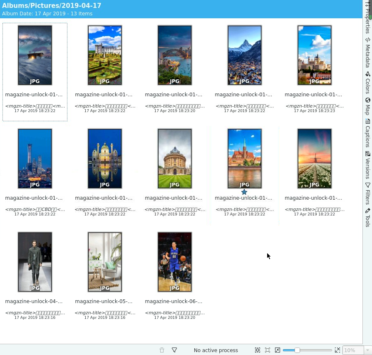372x355 pixels.
Task: Click the decrease thumbnail size icon
Action: pyautogui.click(x=278, y=350)
